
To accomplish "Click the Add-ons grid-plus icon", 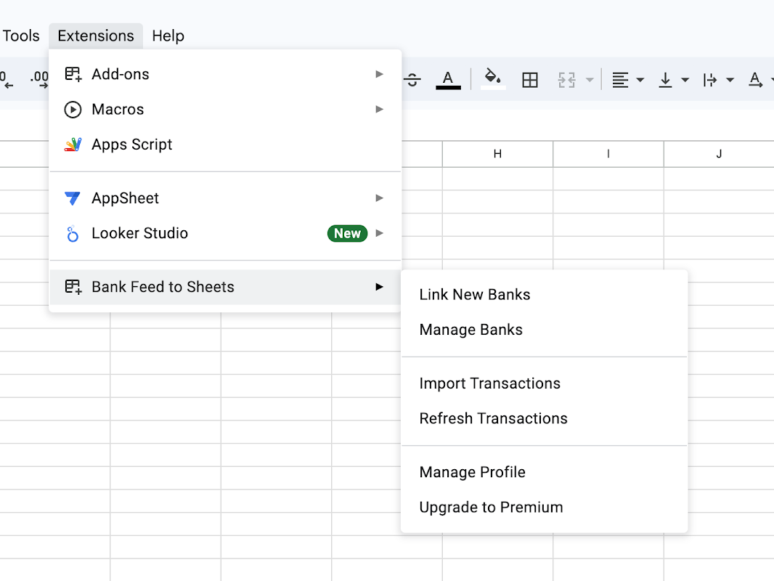I will click(73, 74).
